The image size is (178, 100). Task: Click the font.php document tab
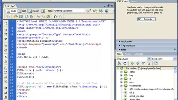[10, 6]
